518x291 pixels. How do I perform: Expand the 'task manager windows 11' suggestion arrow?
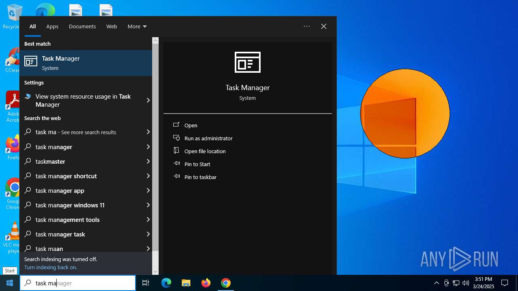[148, 205]
